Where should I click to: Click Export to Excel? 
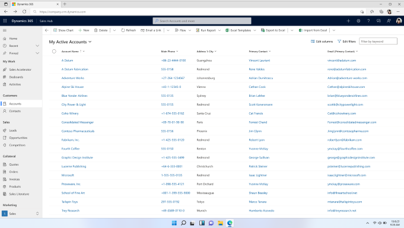click(x=273, y=30)
